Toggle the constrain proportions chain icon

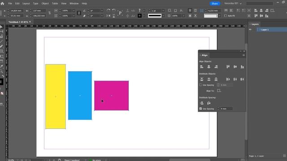click(50, 13)
